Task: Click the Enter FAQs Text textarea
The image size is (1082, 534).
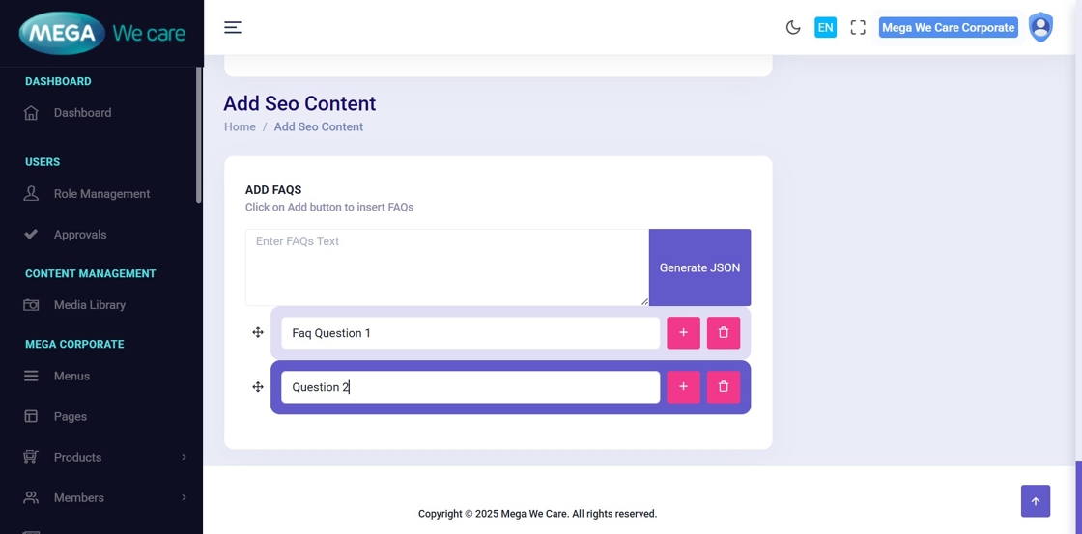Action: 446,267
